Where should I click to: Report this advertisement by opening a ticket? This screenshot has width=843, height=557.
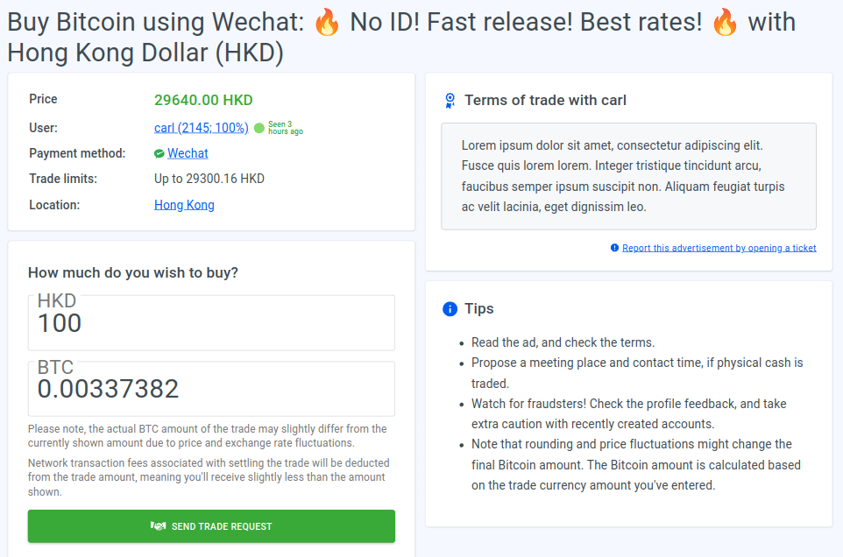[719, 248]
